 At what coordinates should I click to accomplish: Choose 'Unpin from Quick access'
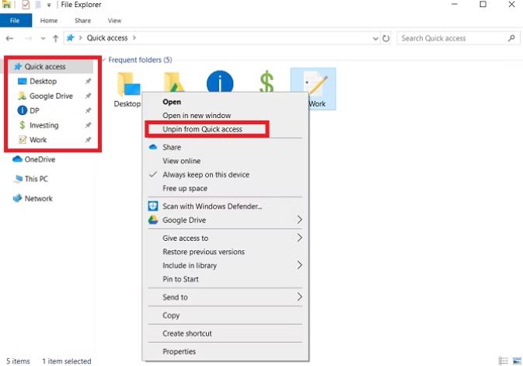coord(202,129)
